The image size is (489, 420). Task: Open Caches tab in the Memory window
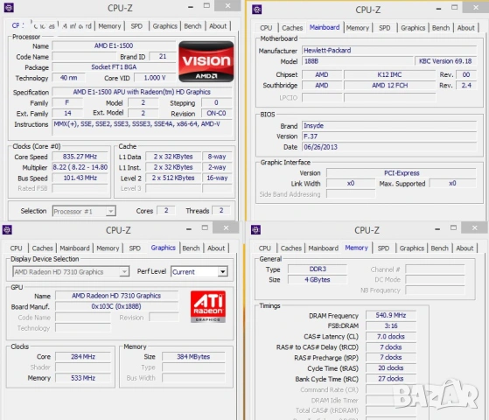pos(291,248)
